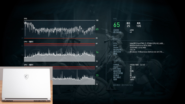
Task: Click the driver version 436.30
Action: point(132,50)
